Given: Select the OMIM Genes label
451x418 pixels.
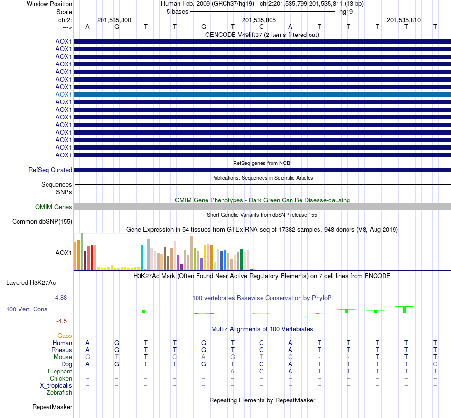Looking at the screenshot, I should pyautogui.click(x=54, y=207).
